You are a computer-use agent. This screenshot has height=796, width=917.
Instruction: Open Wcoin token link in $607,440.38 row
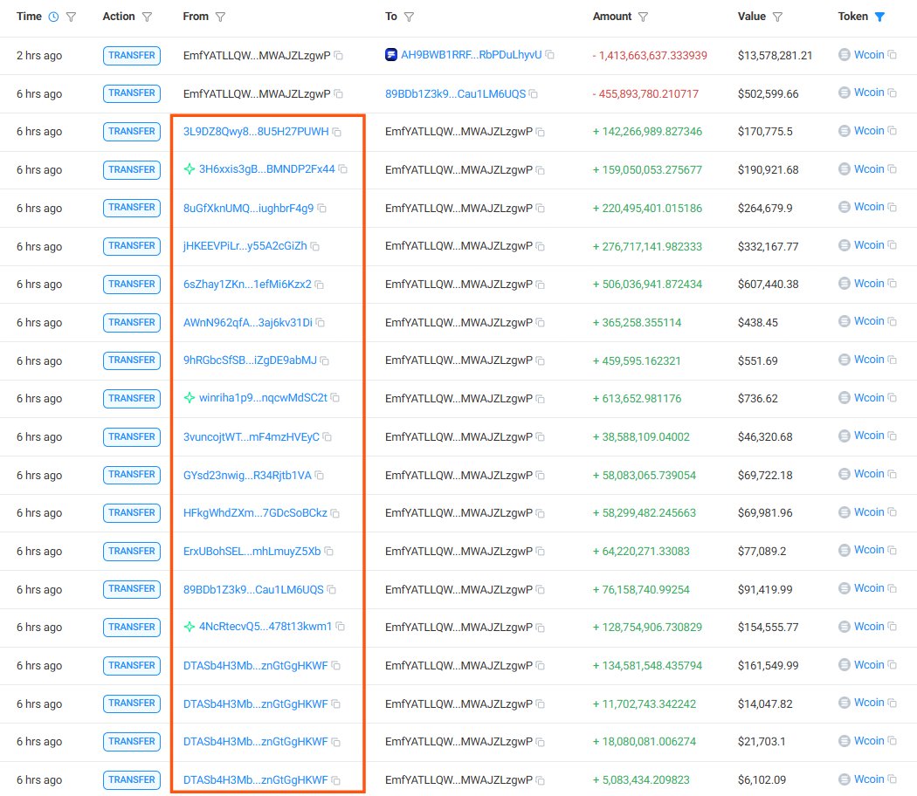tap(869, 284)
